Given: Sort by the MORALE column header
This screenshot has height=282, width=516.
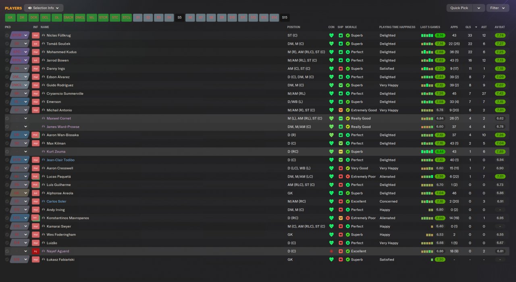Looking at the screenshot, I should coord(352,27).
